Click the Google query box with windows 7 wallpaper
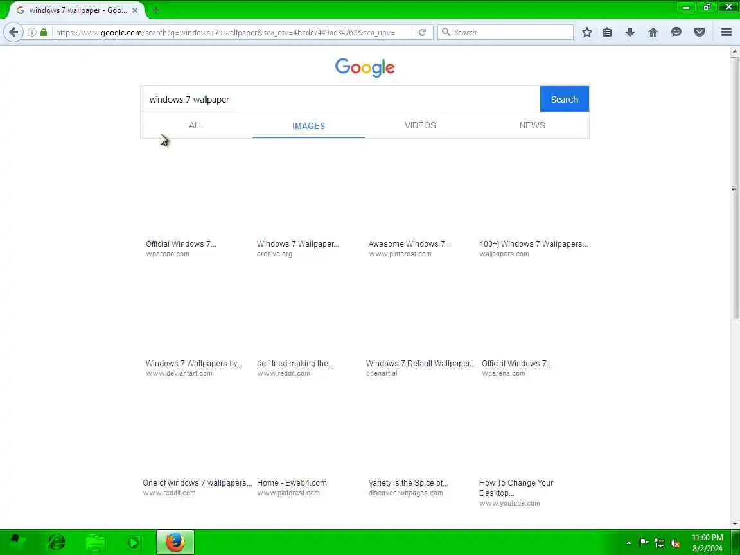This screenshot has height=555, width=740. coord(340,99)
